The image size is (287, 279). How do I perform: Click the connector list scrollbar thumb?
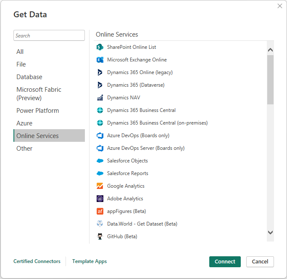[270, 79]
